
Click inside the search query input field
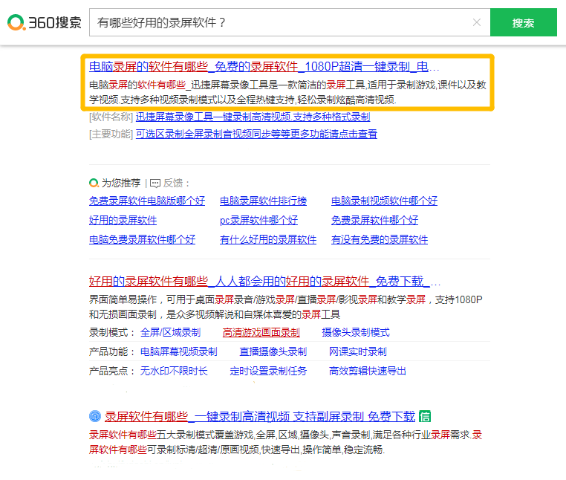[x=282, y=22]
